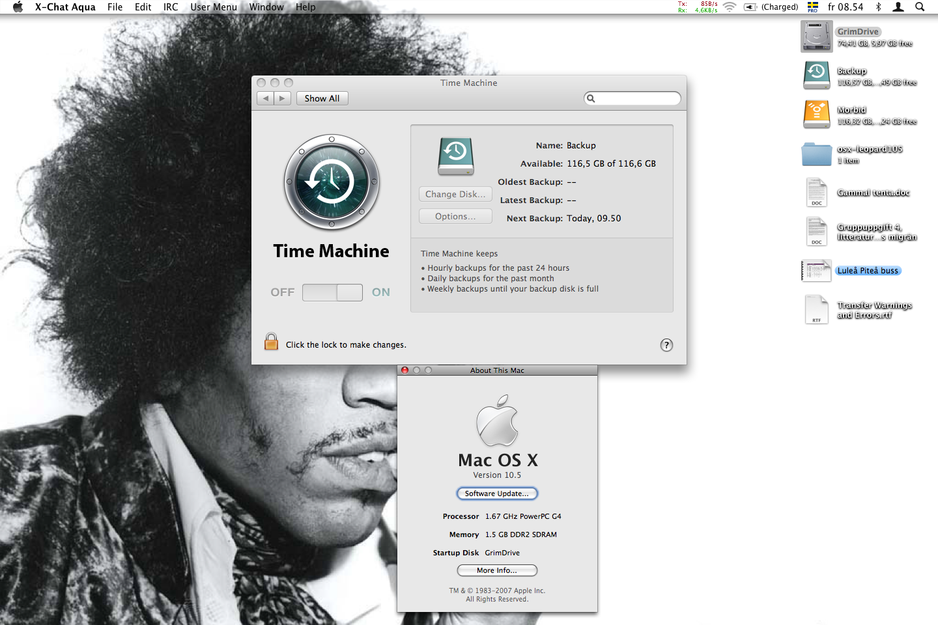Screen dimensions: 938x625
Task: Click the Version 10.5 text
Action: 497,475
